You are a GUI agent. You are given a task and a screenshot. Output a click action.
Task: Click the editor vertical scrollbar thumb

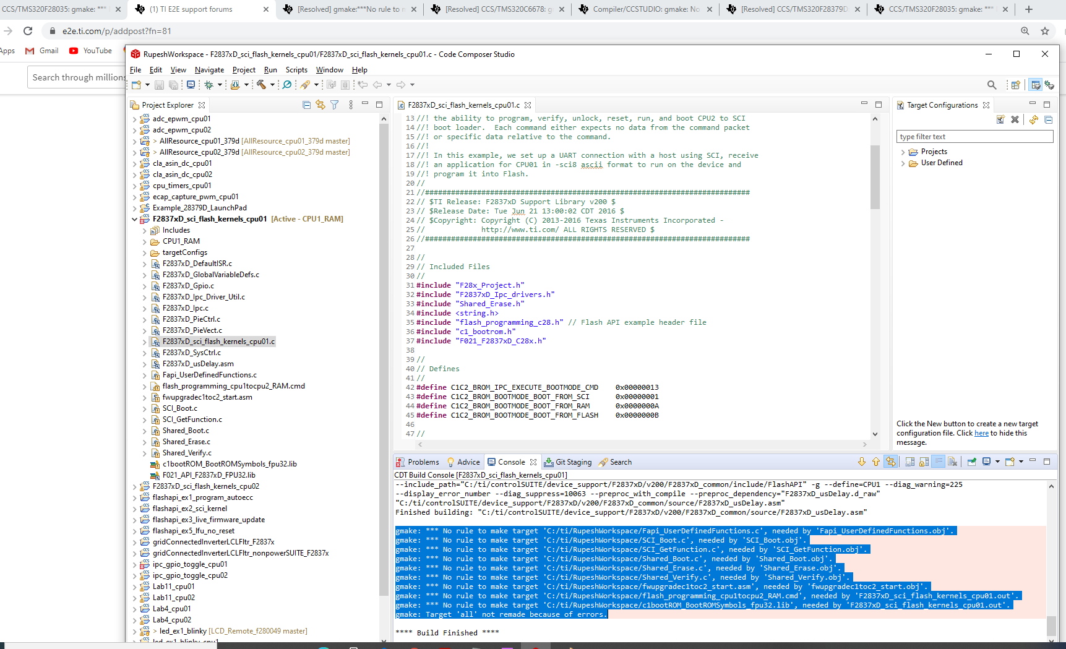tap(875, 176)
